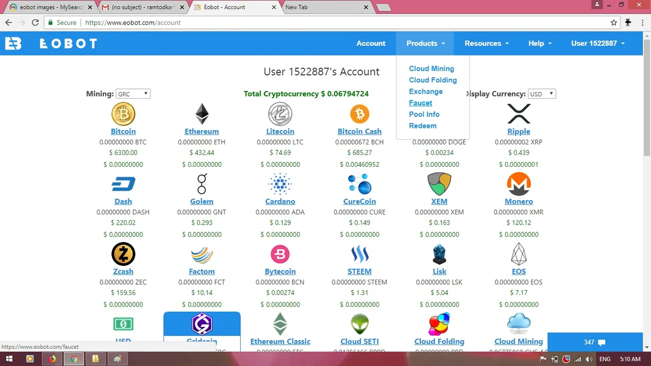
Task: Click the Litecoin silver coin icon
Action: click(x=280, y=114)
